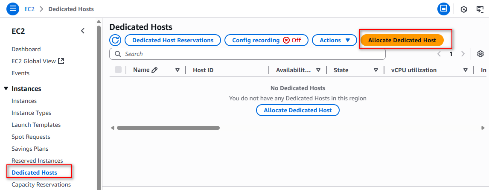Open CloudShell terminal icon
This screenshot has height=190, width=489.
tap(480, 9)
